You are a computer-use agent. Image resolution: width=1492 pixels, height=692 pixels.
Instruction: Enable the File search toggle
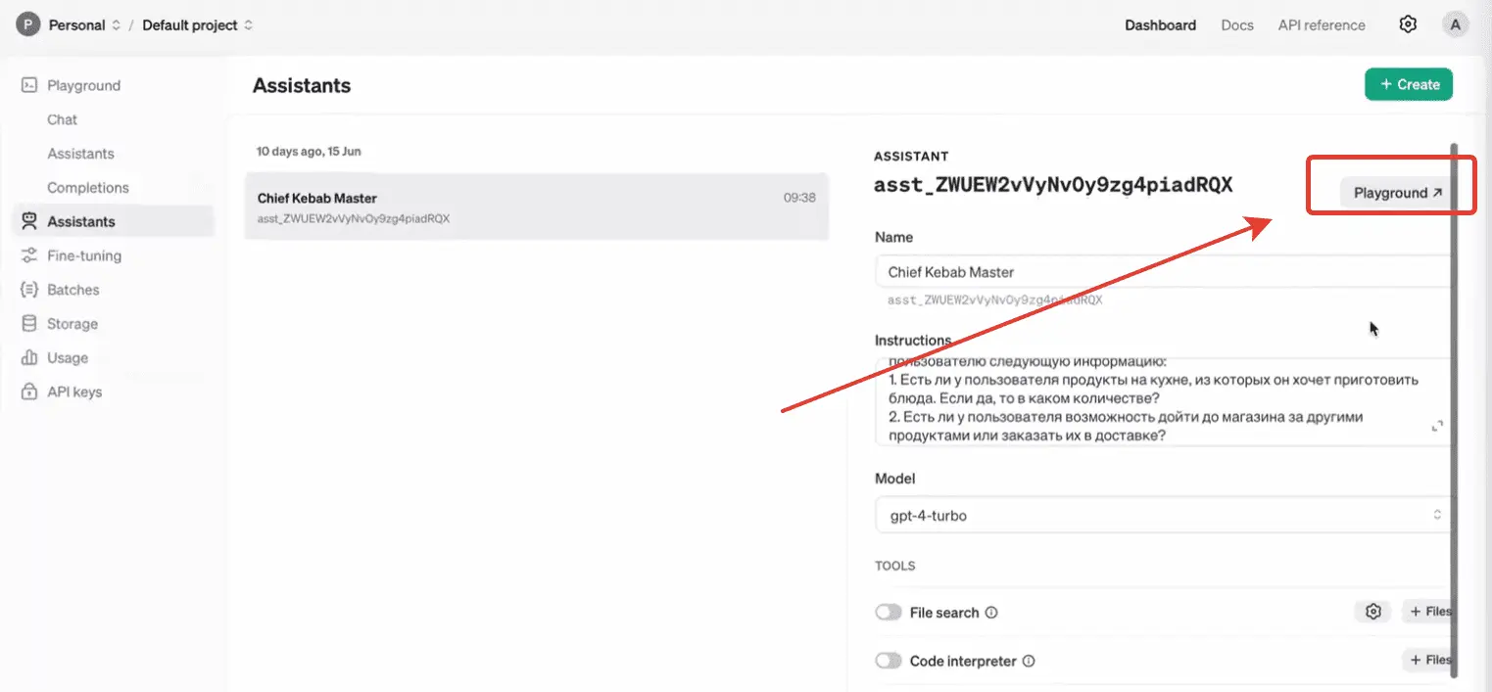click(889, 612)
